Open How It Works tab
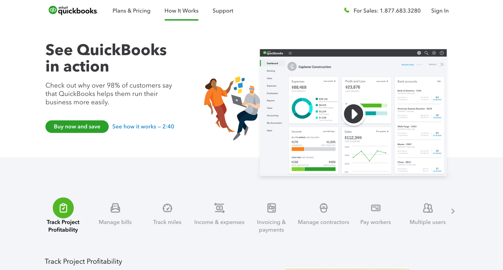The height and width of the screenshot is (270, 503). (x=182, y=11)
